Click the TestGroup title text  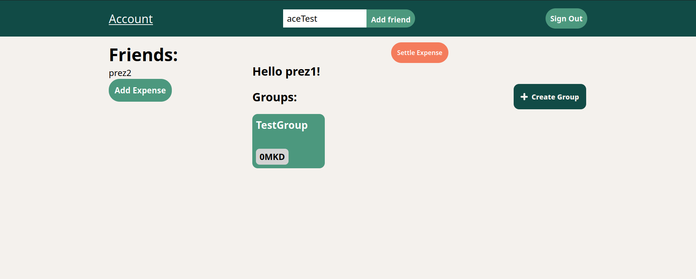[x=282, y=125]
